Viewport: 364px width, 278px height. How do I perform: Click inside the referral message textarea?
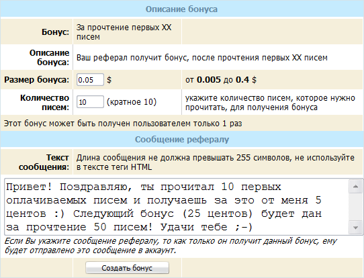point(177,207)
